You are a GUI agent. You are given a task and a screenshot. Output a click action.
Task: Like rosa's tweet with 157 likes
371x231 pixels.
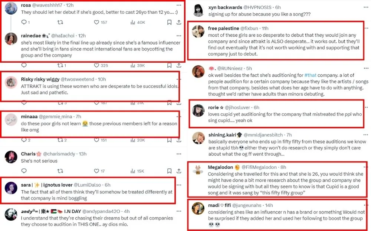click(96, 22)
